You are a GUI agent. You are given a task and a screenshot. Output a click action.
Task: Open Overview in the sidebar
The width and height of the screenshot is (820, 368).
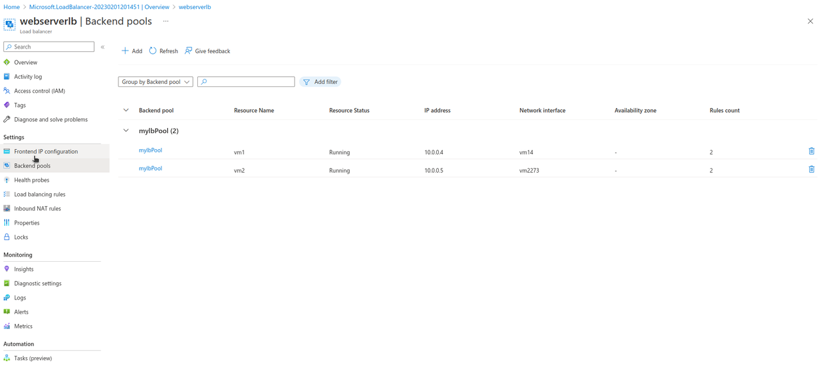click(x=26, y=62)
